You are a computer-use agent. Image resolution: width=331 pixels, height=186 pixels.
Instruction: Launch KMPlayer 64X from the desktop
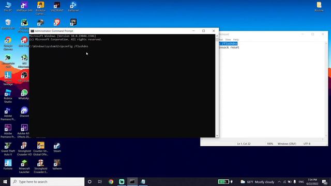24,6
